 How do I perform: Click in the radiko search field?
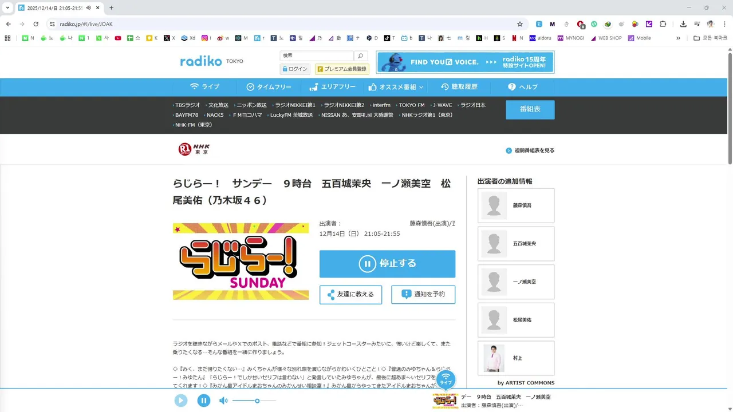[317, 56]
